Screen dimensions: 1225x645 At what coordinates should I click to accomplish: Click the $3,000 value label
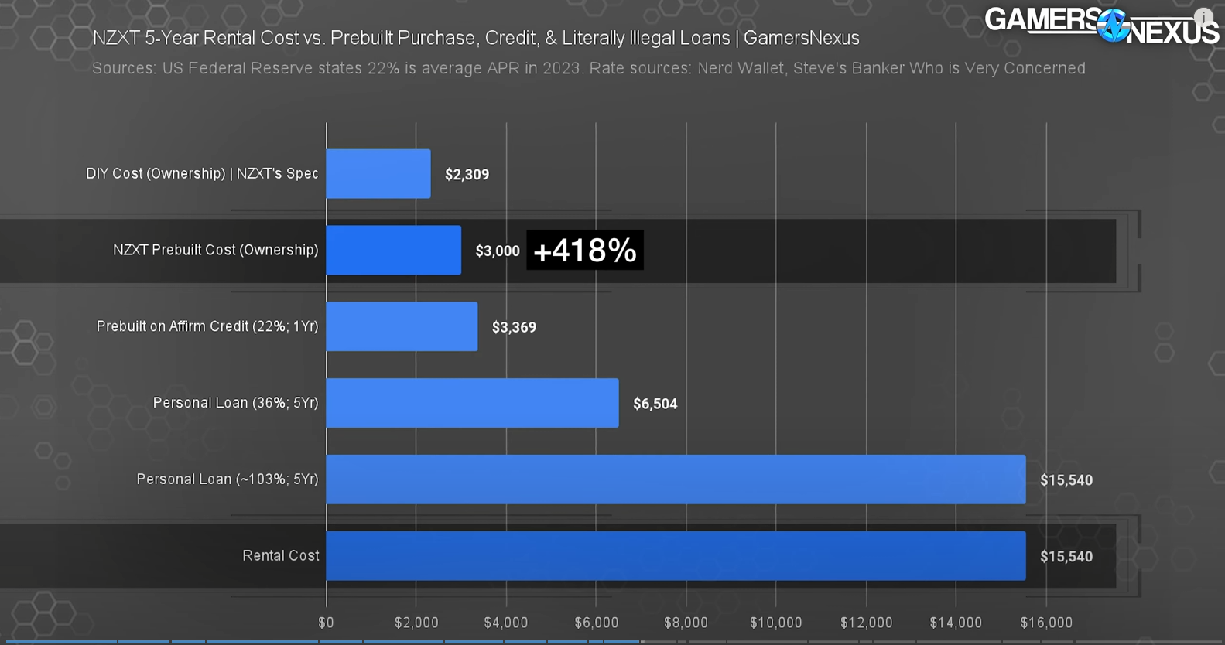[498, 251]
